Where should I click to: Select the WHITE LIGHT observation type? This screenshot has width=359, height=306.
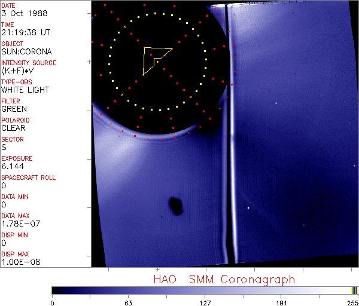pos(25,90)
